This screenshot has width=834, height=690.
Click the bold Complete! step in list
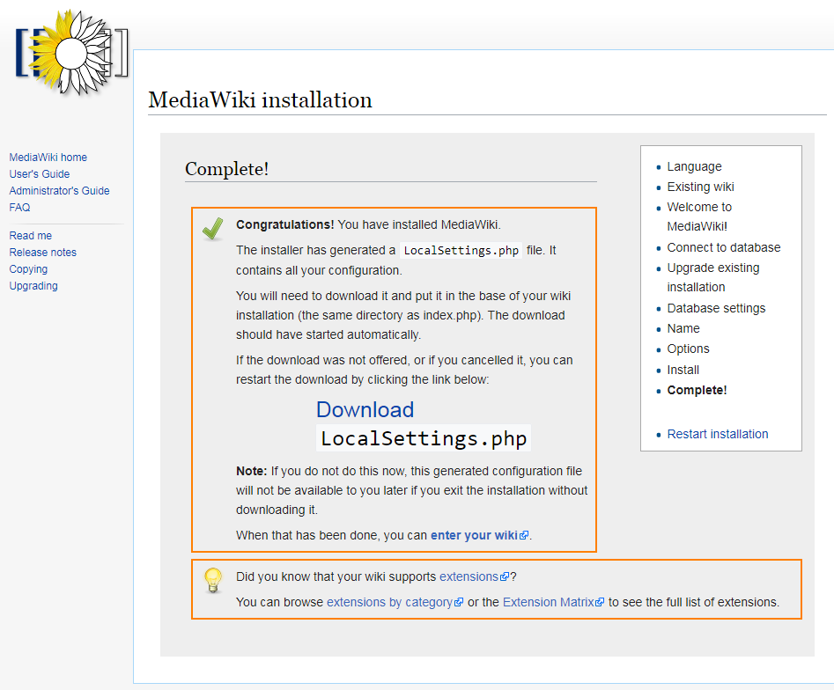[x=697, y=390]
